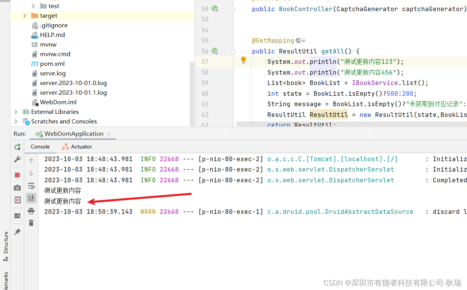Toggle soft-wrap in the console

(31, 186)
